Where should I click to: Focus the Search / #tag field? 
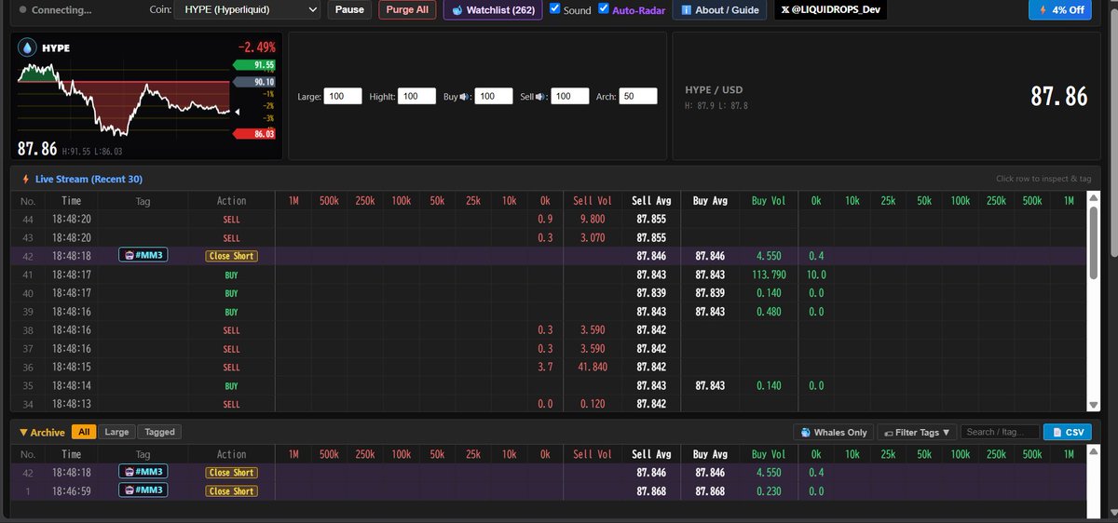click(1001, 432)
